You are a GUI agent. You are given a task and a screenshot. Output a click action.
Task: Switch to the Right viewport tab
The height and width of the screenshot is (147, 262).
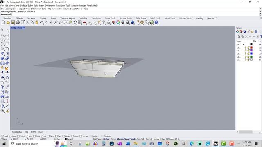click(41, 132)
